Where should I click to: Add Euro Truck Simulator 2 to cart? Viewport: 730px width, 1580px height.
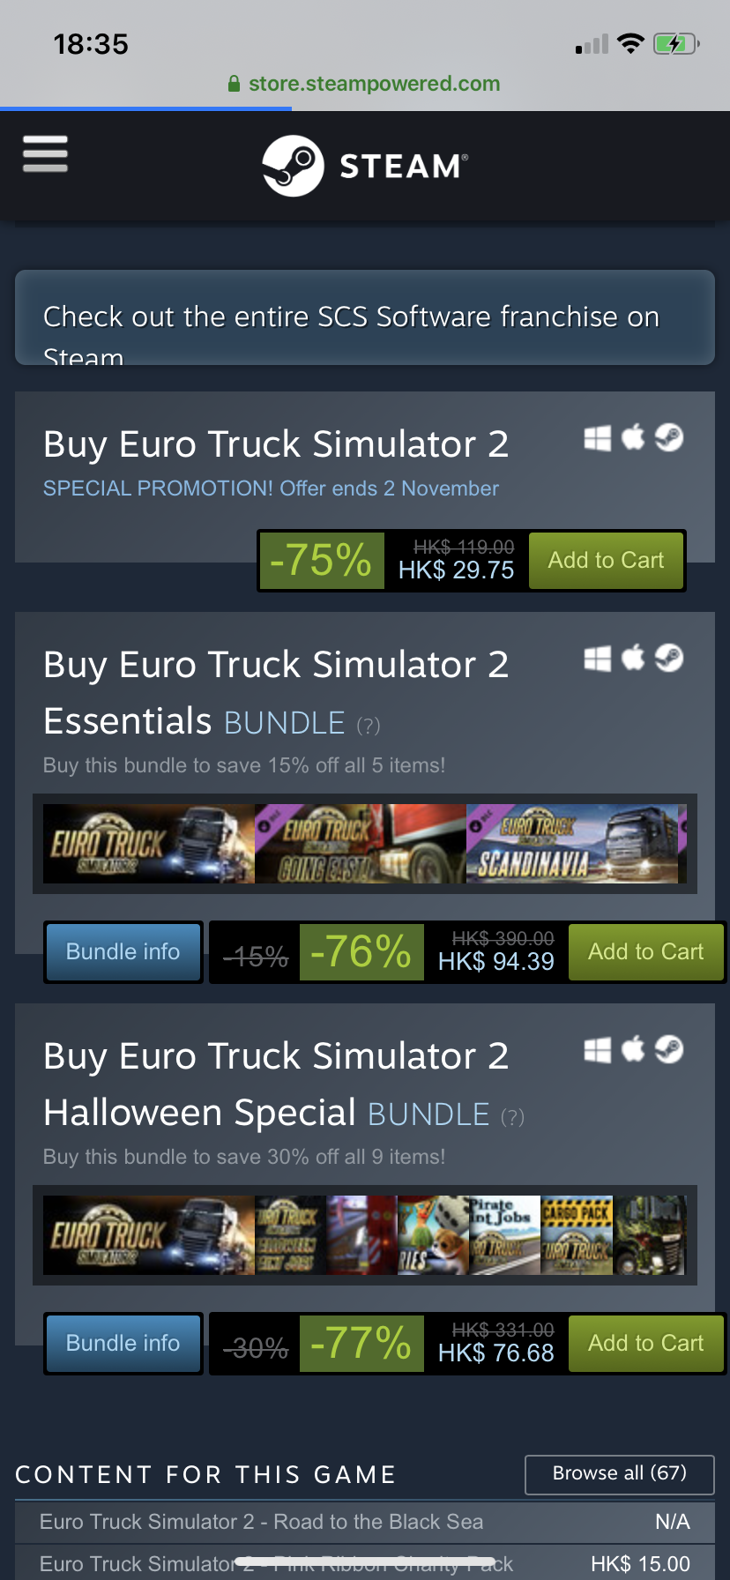pyautogui.click(x=606, y=561)
